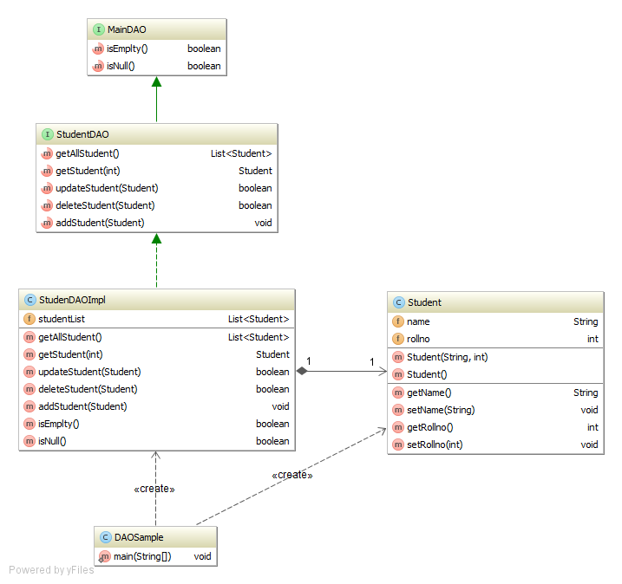Click method icon of StudentDAO getAllStudent()

47,153
